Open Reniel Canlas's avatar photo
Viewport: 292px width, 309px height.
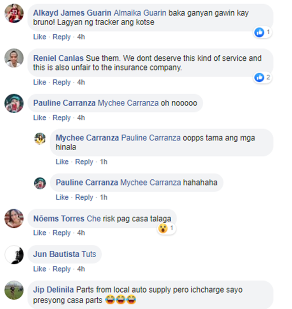coord(14,58)
